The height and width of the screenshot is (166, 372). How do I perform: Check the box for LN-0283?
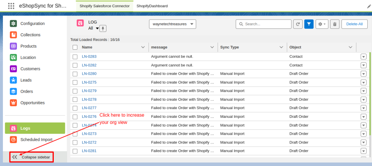click(75, 57)
